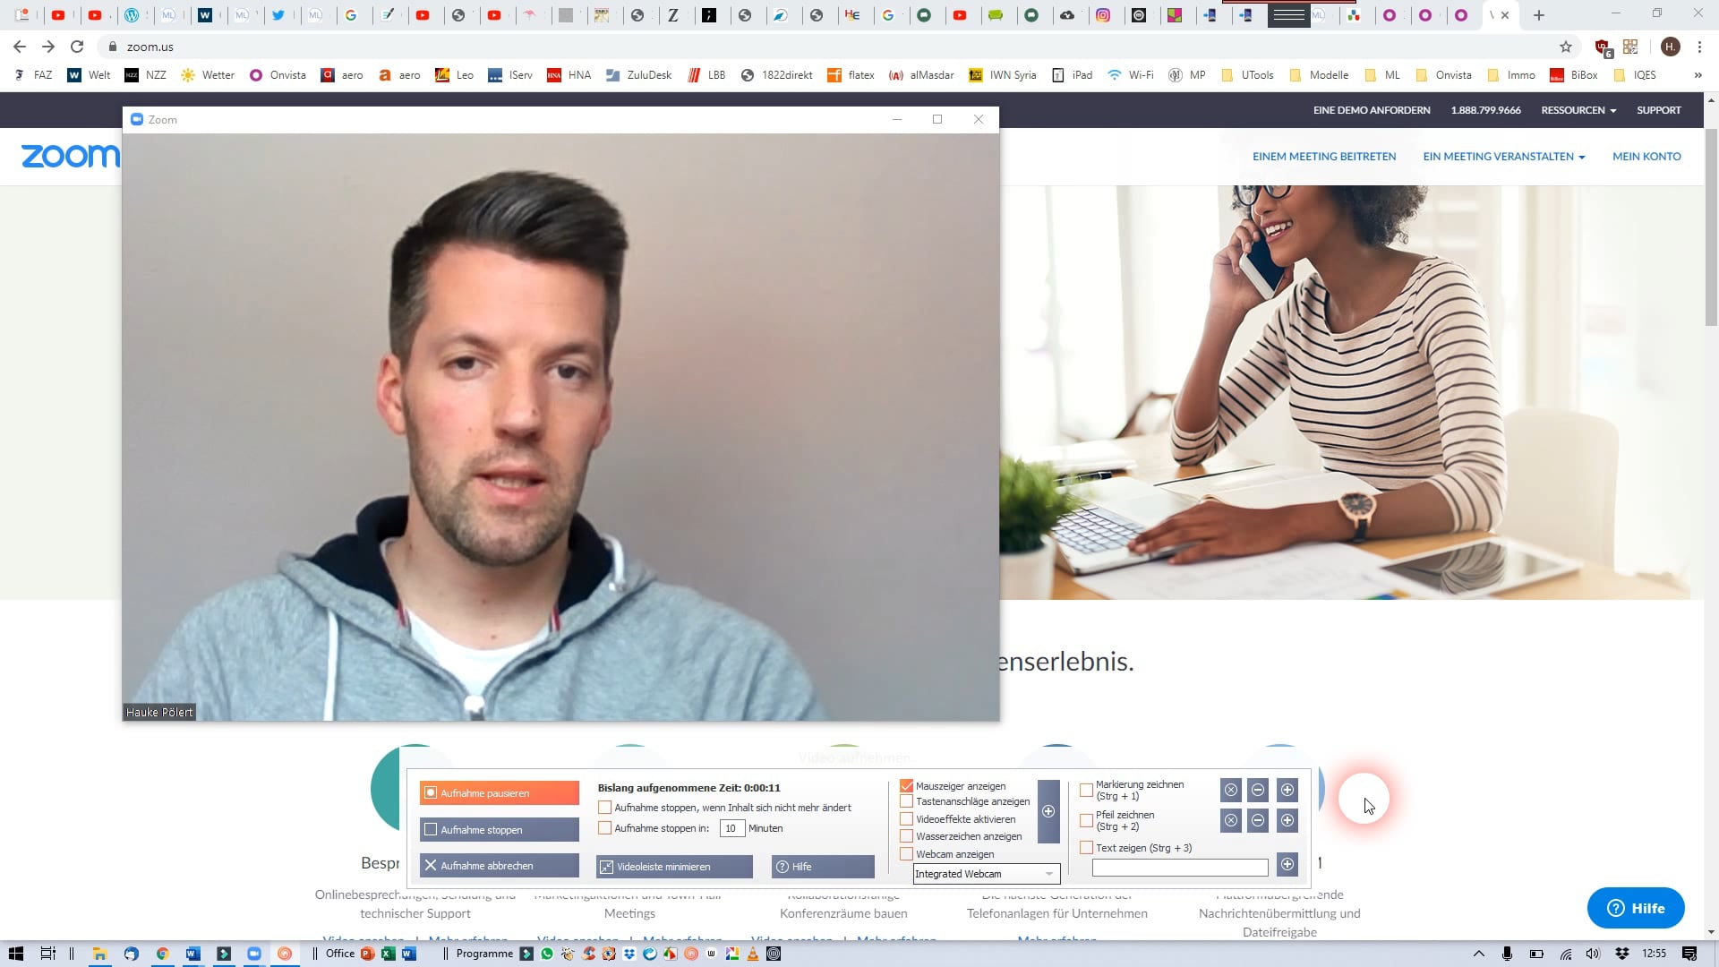Tick 'Aufnahme stoppen in' minutes checkbox
This screenshot has width=1719, height=967.
pos(605,828)
